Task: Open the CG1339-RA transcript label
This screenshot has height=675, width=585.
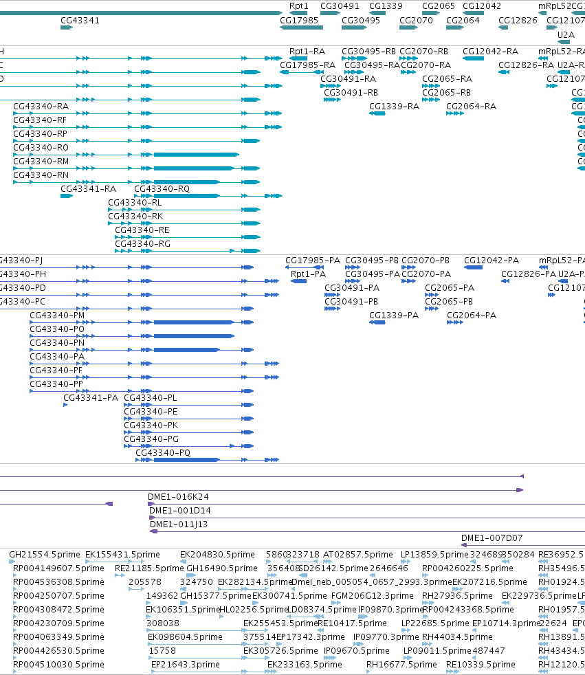Action: tap(394, 107)
